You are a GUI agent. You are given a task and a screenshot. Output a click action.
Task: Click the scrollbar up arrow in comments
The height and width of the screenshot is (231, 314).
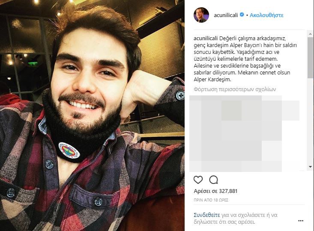click(x=310, y=34)
